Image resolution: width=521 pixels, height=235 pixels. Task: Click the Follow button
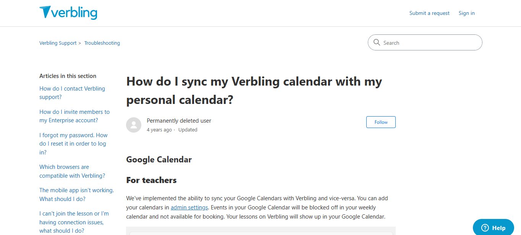click(380, 122)
